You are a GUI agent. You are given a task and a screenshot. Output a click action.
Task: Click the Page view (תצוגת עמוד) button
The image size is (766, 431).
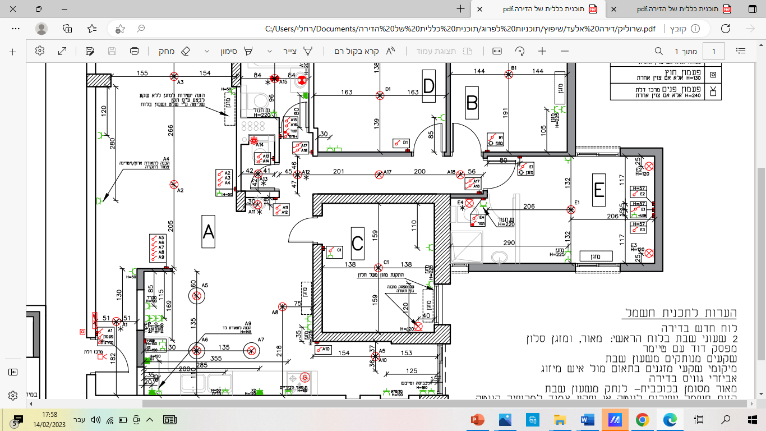(445, 51)
